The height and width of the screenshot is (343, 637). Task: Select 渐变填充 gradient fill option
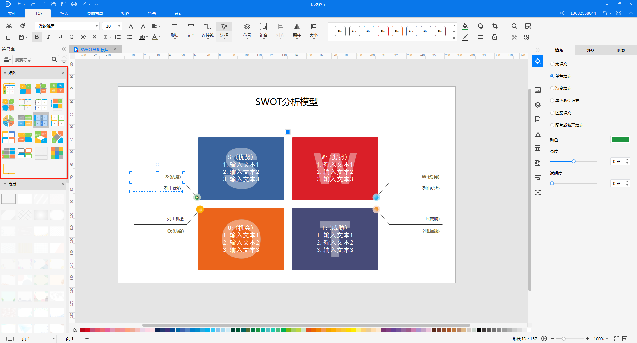[x=561, y=88]
